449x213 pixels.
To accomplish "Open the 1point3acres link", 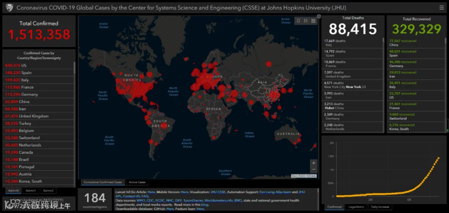I will pos(193,201).
